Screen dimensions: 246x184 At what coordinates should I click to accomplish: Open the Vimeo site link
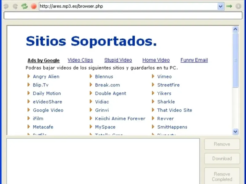pos(165,77)
